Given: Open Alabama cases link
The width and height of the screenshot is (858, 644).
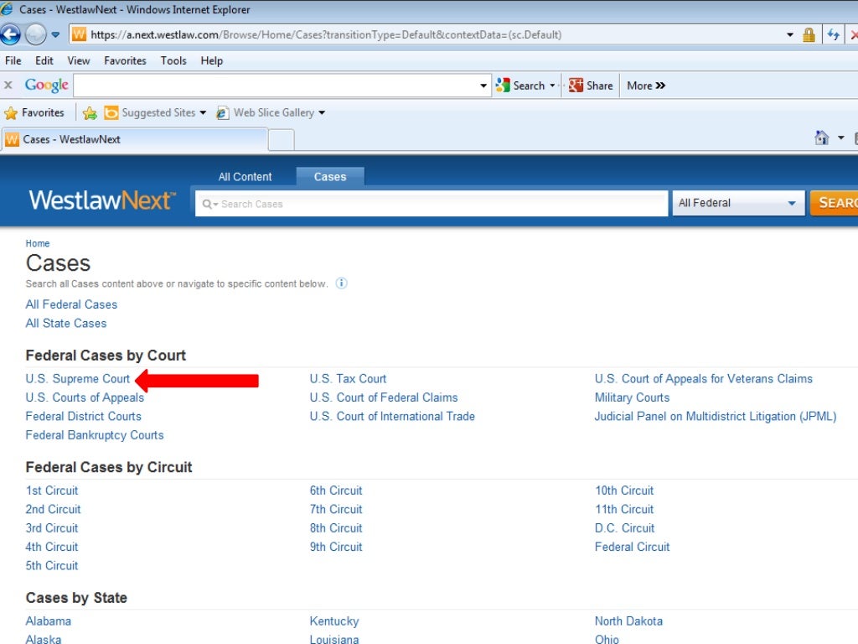Looking at the screenshot, I should point(48,621).
